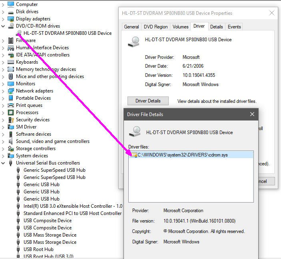This screenshot has height=259, width=281.
Task: Select Intel(R) USB 3.0 eXtensible Host Controller
Action: click(x=73, y=206)
